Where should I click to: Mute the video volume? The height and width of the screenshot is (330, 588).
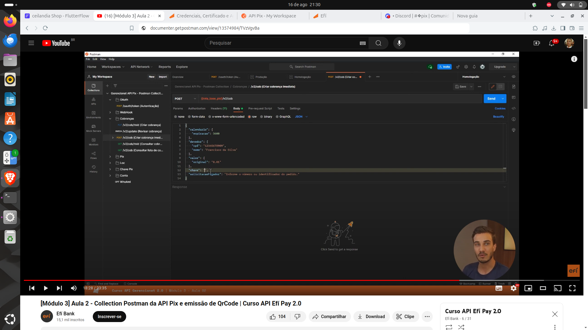coord(74,288)
